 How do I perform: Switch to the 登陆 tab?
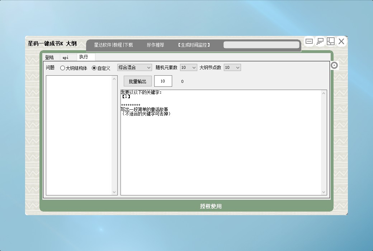49,57
